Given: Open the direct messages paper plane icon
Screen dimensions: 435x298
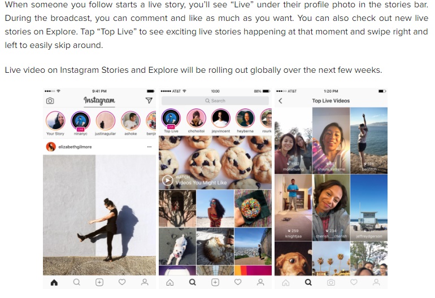Looking at the screenshot, I should point(149,100).
